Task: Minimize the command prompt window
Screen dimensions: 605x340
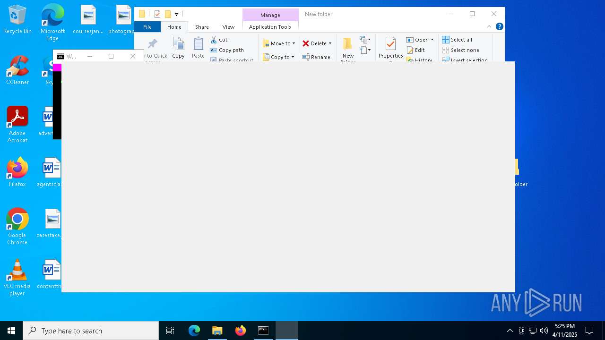Action: tap(90, 56)
